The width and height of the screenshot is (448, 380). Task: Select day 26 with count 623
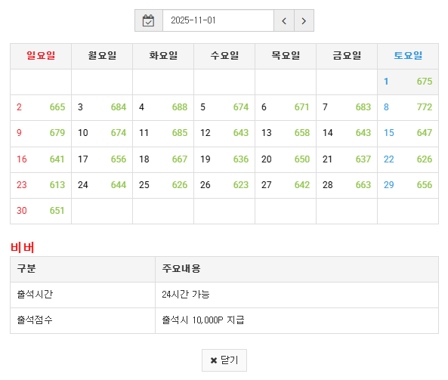pos(224,185)
